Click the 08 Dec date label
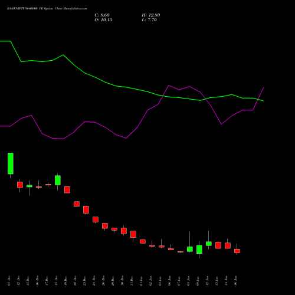The width and height of the screenshot is (295, 295). pos(9,281)
